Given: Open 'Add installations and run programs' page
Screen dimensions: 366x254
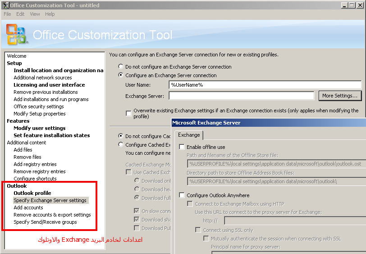Looking at the screenshot, I should coord(51,99).
